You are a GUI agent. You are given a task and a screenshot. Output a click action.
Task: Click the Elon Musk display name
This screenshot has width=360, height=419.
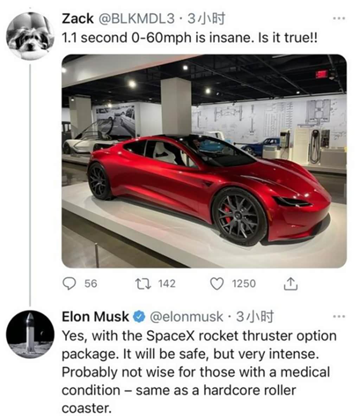point(95,317)
